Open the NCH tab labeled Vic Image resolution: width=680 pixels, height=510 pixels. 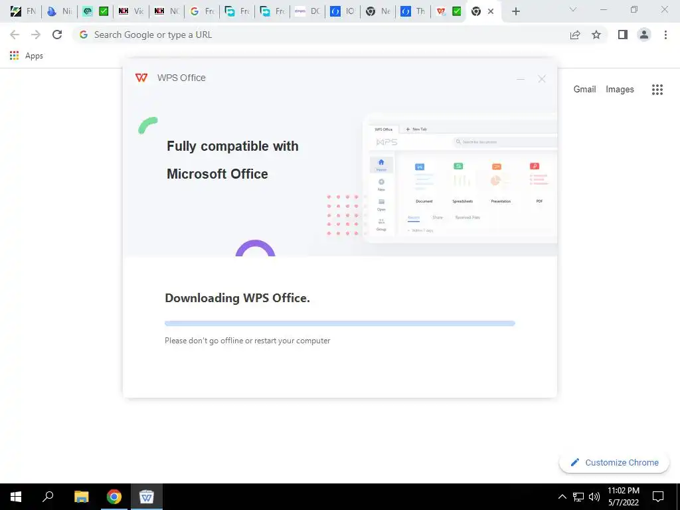131,11
